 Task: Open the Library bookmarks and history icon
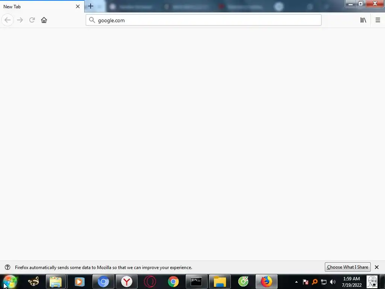click(x=363, y=20)
